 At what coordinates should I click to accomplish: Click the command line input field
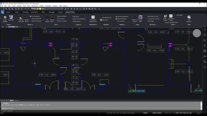(x=101, y=111)
